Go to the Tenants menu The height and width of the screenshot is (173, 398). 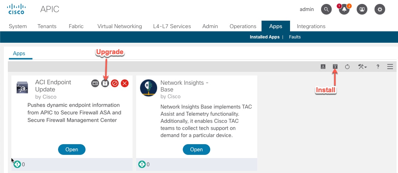click(47, 26)
